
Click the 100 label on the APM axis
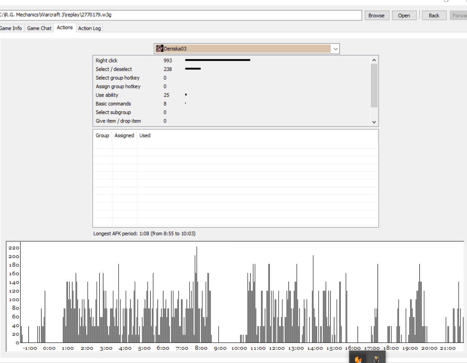[14, 300]
